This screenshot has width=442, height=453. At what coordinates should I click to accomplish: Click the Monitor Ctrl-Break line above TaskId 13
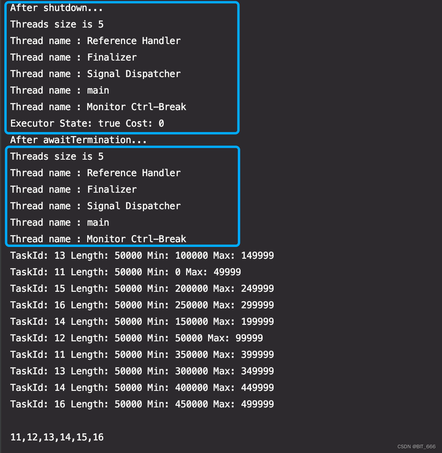pyautogui.click(x=98, y=239)
